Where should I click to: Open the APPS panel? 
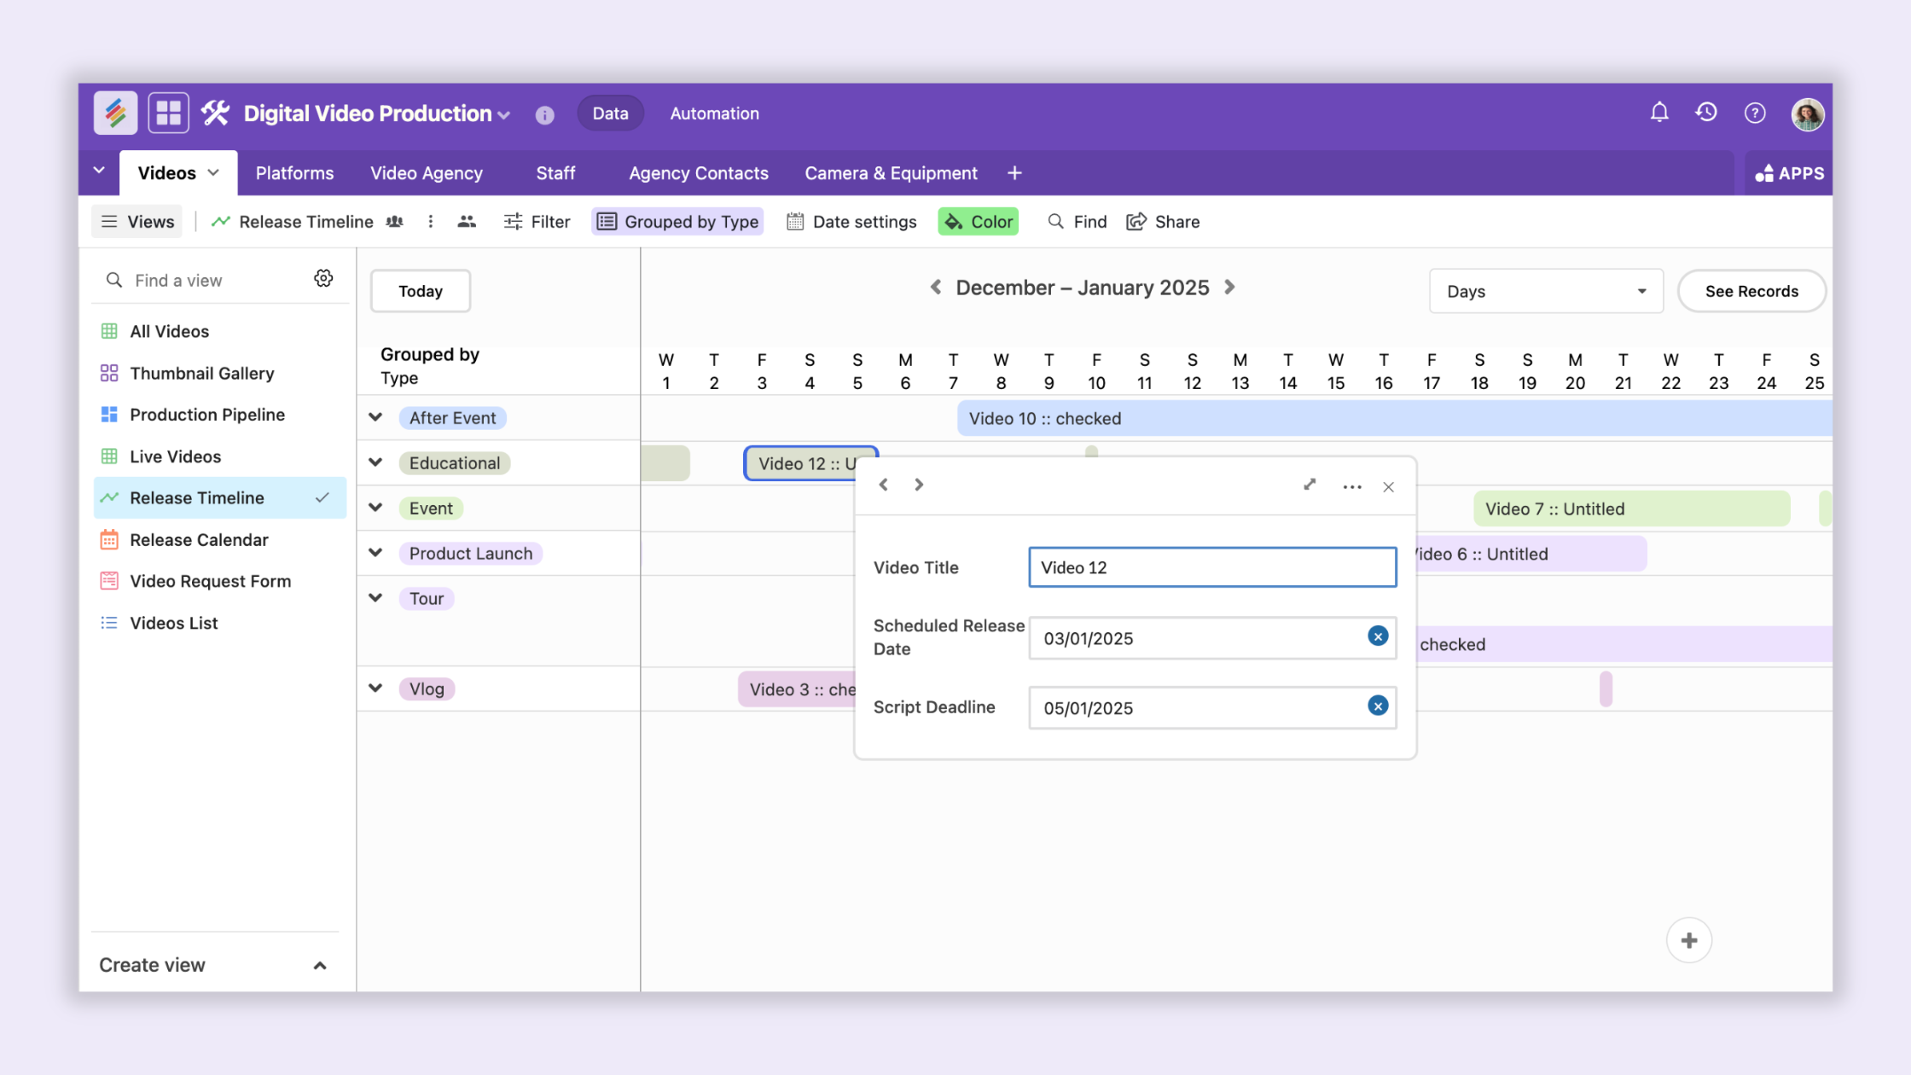pos(1789,173)
